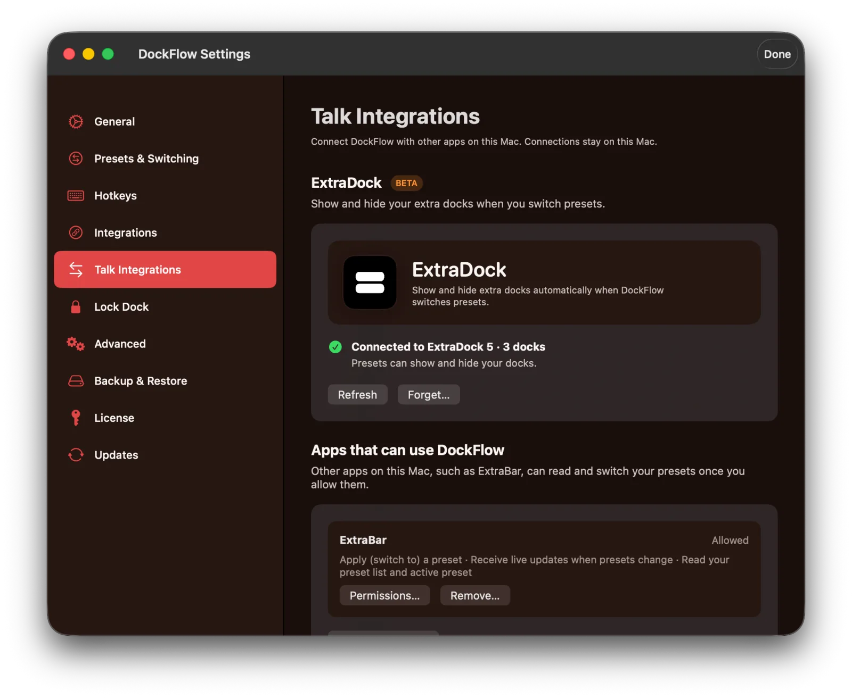Switch to Advanced settings
The height and width of the screenshot is (698, 852).
(x=165, y=344)
